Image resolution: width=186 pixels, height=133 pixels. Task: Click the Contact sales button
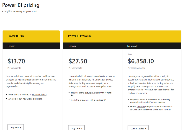tap(138, 128)
